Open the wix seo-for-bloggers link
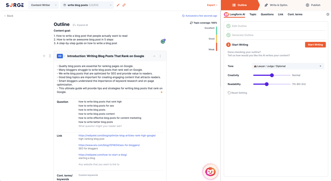Image resolution: width=331 pixels, height=181 pixels. coord(109,145)
